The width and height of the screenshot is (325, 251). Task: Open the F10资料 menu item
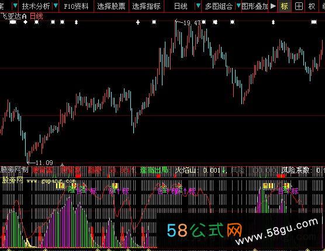click(x=76, y=6)
